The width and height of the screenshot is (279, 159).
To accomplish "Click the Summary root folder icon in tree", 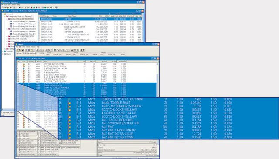I will click(5, 14).
